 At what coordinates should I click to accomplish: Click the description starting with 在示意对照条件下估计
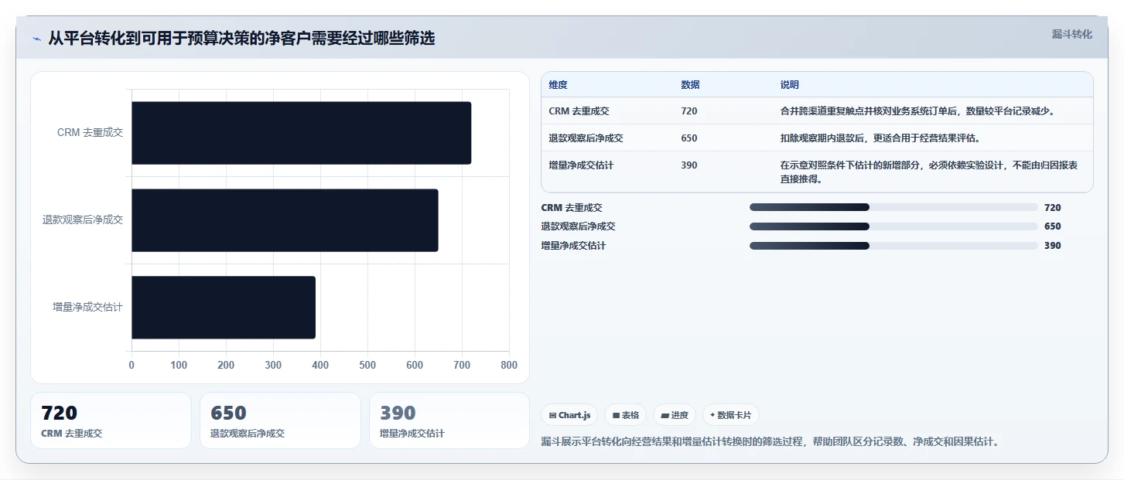pyautogui.click(x=929, y=172)
